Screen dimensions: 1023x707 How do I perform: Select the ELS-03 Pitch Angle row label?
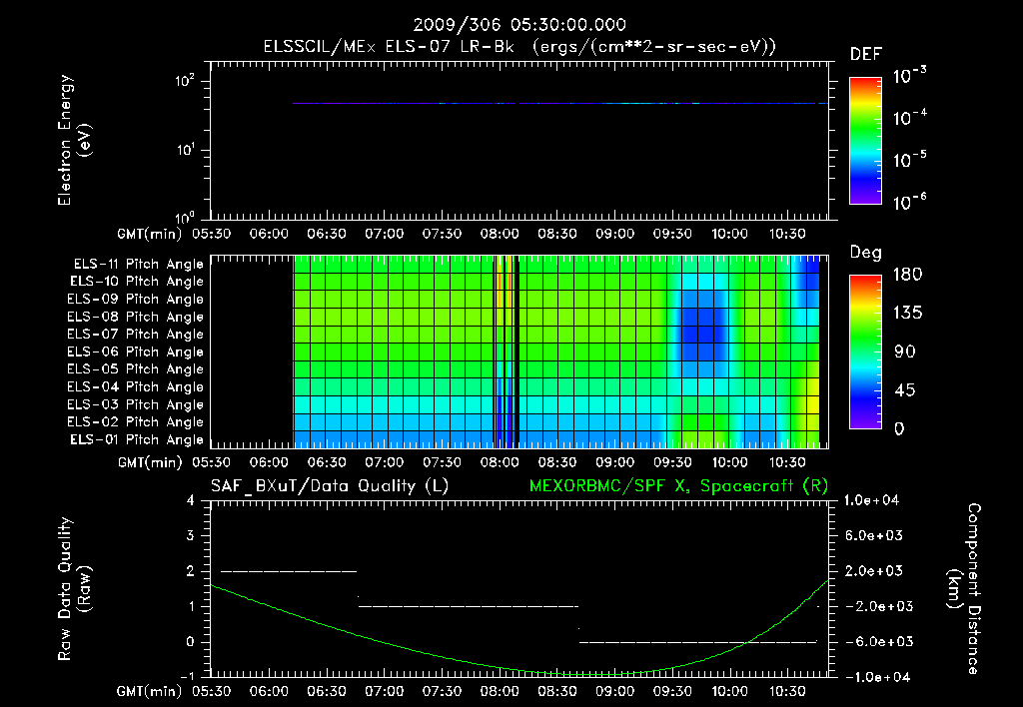pos(135,405)
